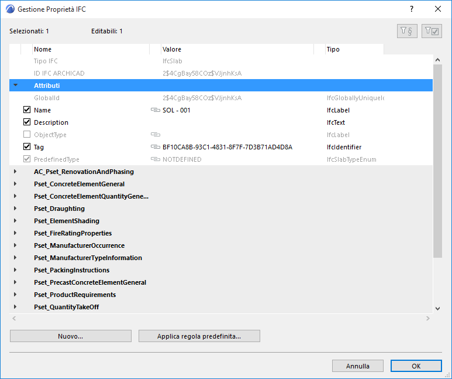Image resolution: width=452 pixels, height=379 pixels.
Task: Click the filter by scheme icon button
Action: click(x=407, y=31)
